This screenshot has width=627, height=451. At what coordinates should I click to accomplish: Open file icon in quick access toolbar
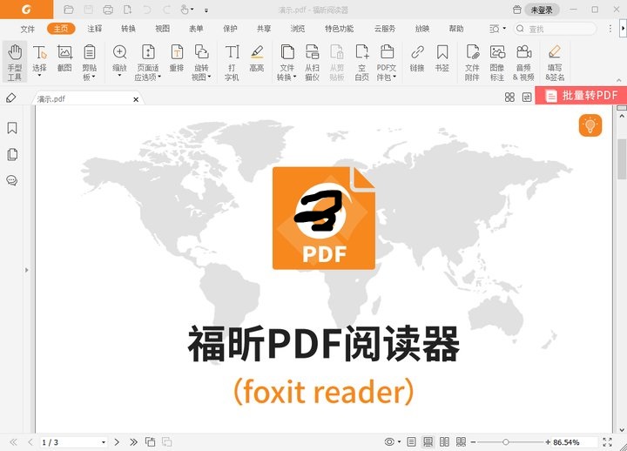(x=69, y=10)
